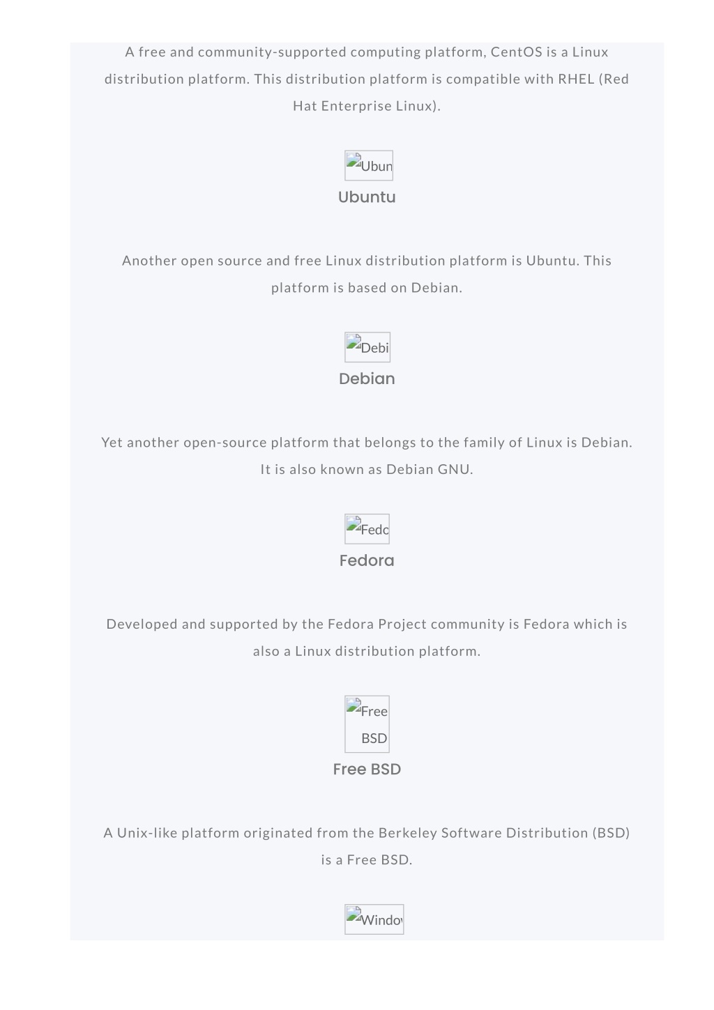The height and width of the screenshot is (1010, 714).
Task: Click the broken Ubuntu image icon
Action: pyautogui.click(x=369, y=166)
